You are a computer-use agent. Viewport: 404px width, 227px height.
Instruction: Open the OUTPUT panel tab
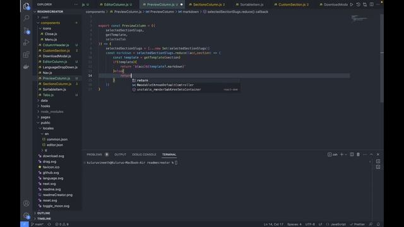120,154
